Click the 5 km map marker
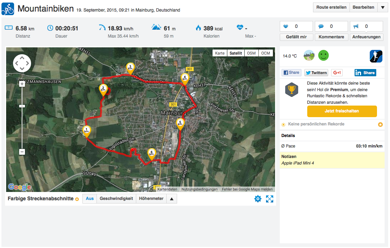This screenshot has width=390, height=248. point(180,124)
